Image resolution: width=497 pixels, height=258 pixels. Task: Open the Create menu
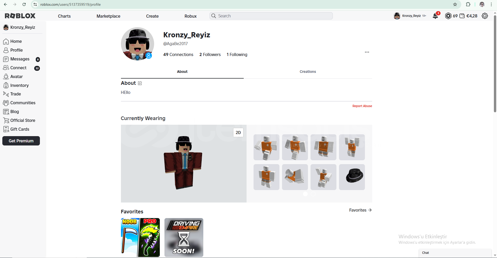pos(152,16)
